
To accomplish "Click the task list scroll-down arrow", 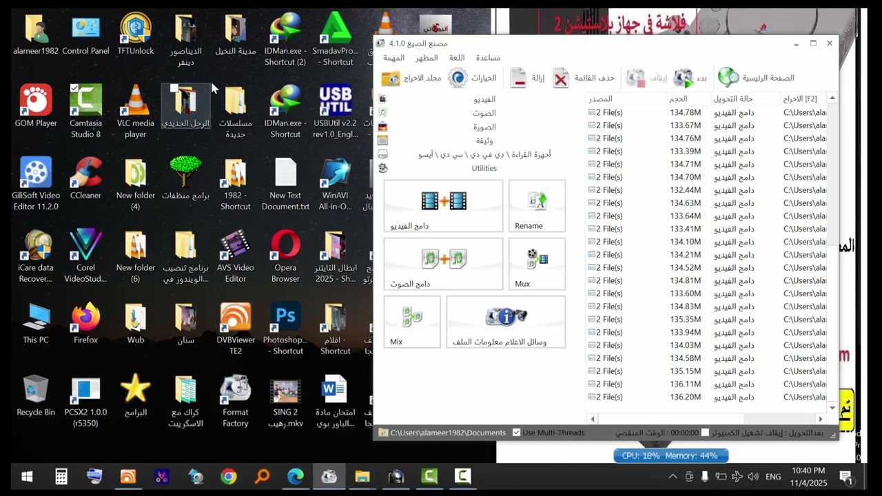I will click(x=832, y=408).
